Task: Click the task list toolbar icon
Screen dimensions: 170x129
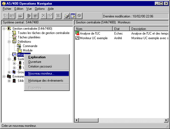Action: point(58,16)
